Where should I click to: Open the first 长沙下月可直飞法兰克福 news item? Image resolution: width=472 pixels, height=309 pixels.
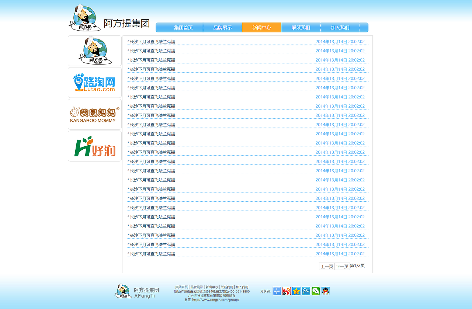tap(152, 41)
